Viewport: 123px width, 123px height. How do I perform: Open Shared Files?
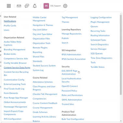point(38,57)
